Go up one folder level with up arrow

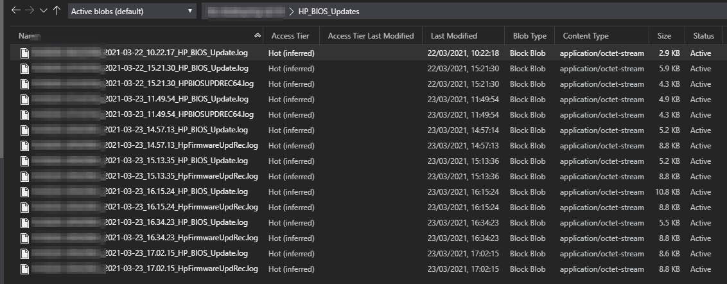point(57,11)
